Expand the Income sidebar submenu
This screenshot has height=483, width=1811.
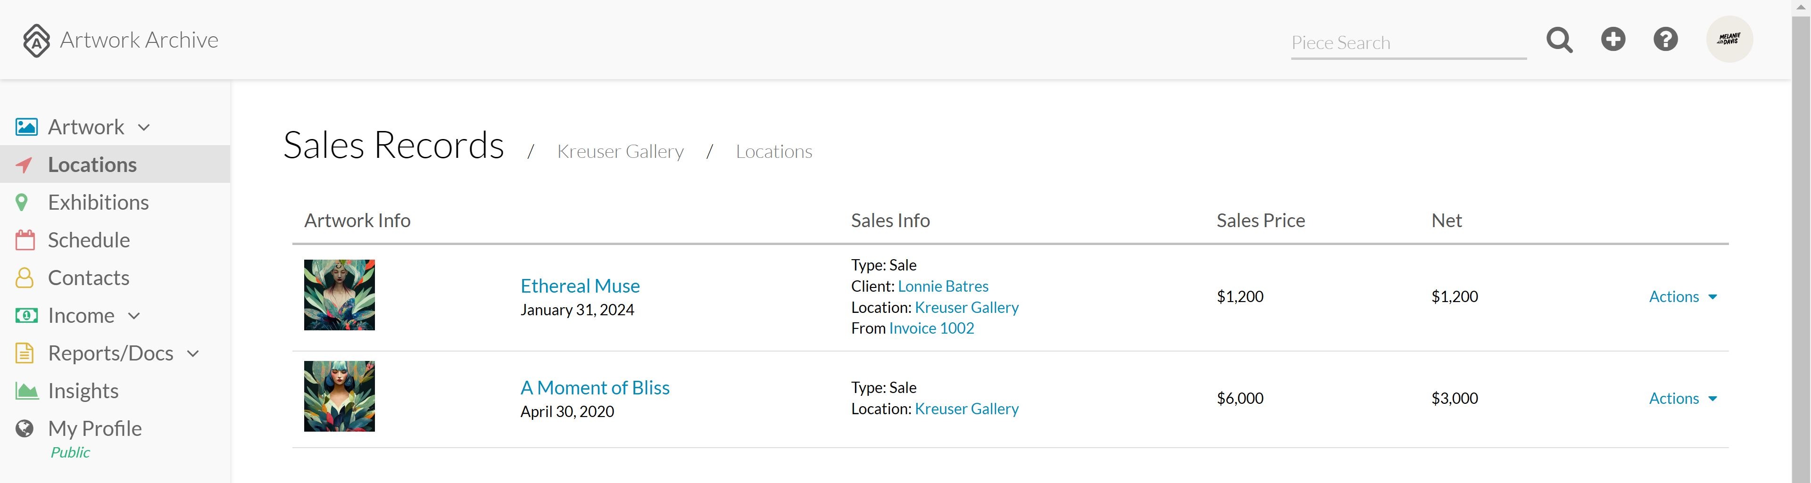coord(134,316)
